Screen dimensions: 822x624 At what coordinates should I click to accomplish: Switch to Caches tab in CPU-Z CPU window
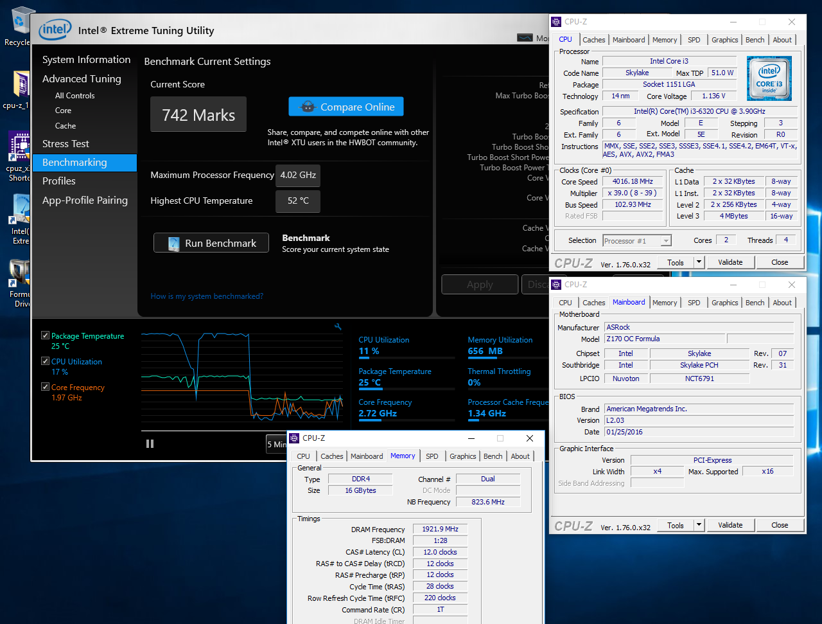(594, 40)
